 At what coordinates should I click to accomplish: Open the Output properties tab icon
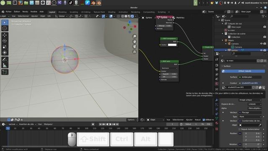pos(217,70)
